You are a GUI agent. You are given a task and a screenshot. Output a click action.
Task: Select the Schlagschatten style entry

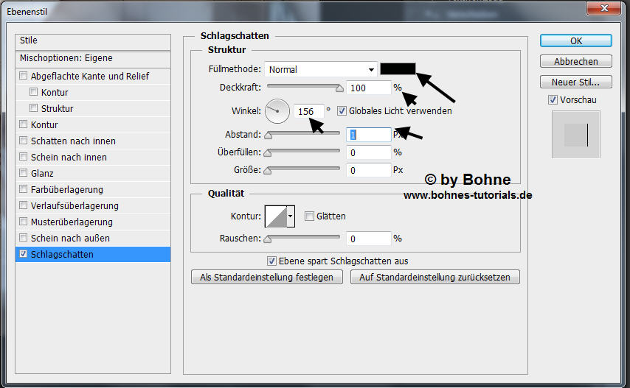(x=62, y=254)
